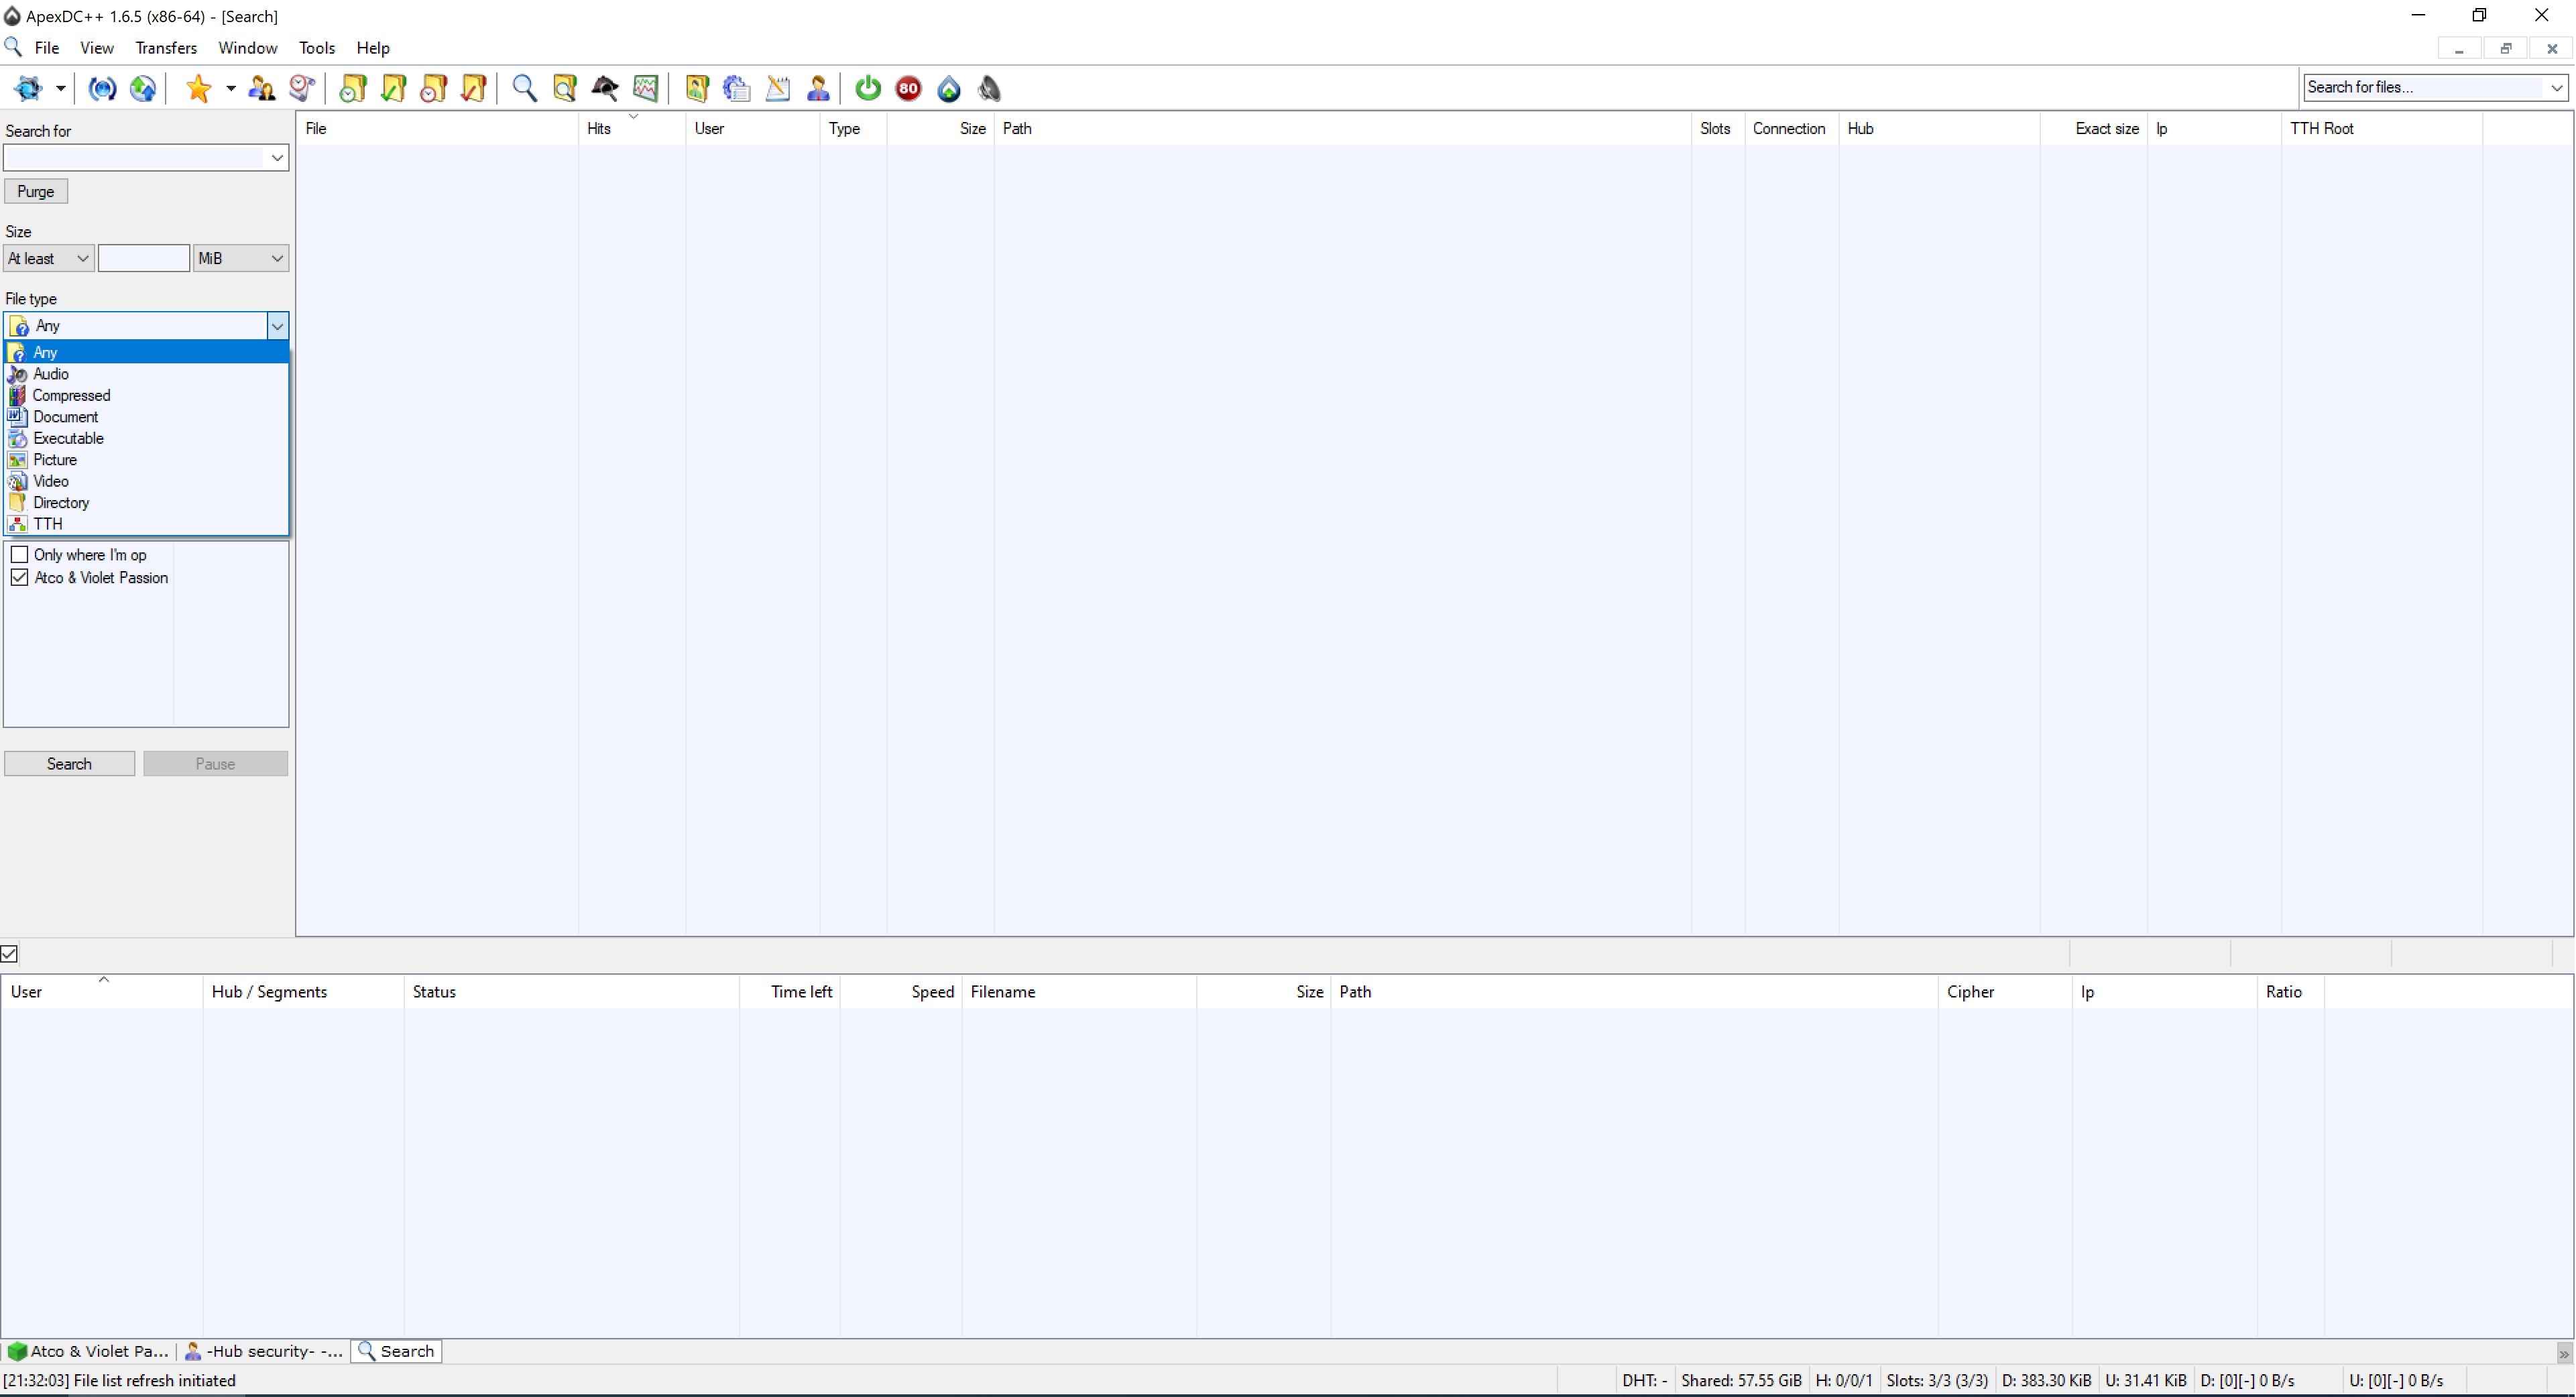Expand the MiB size unit dropdown

coord(240,259)
